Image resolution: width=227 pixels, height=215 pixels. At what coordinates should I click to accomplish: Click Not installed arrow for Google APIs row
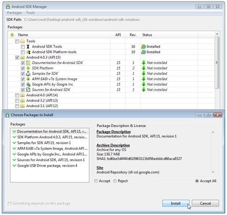tap(144, 84)
